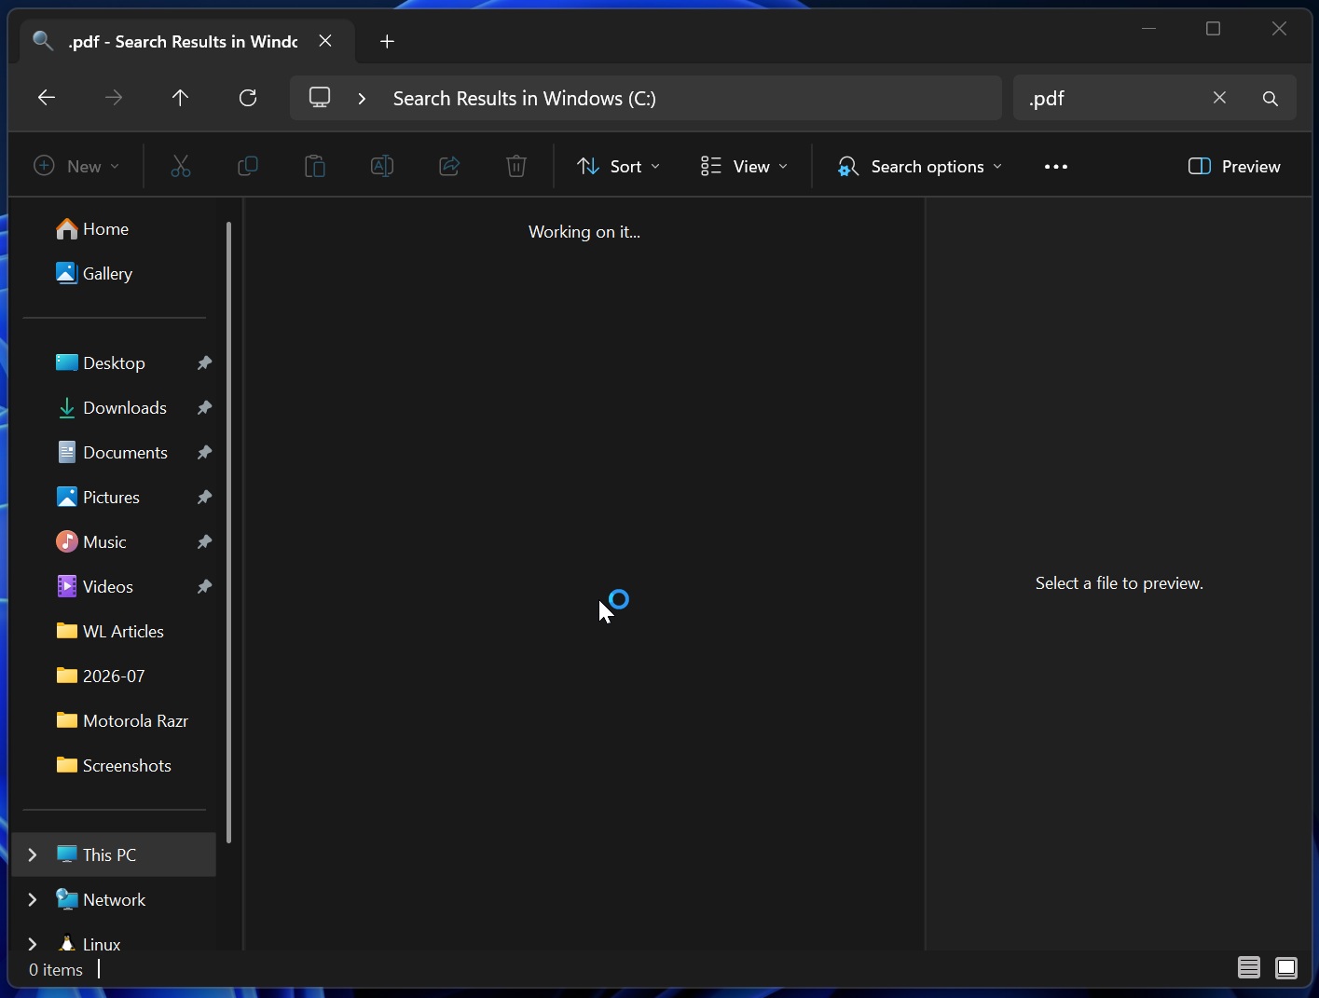The height and width of the screenshot is (998, 1319).
Task: Click the Copy icon in toolbar
Action: pyautogui.click(x=248, y=167)
